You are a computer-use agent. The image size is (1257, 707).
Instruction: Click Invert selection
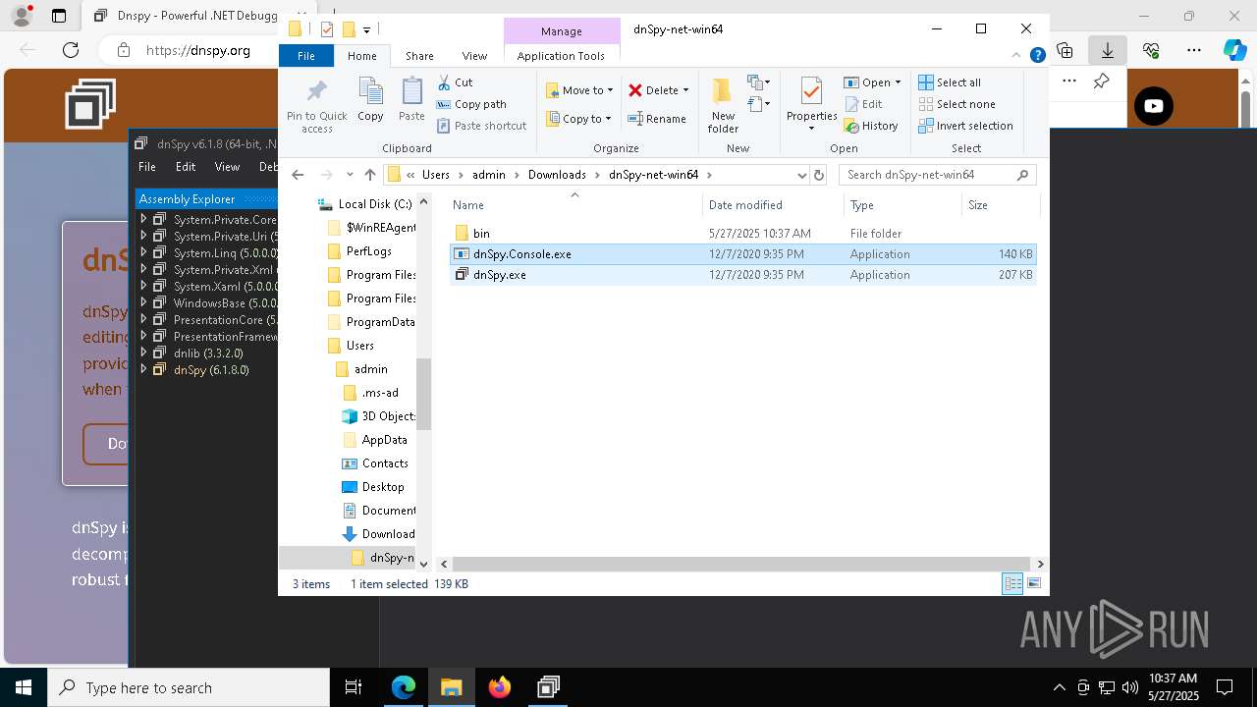pyautogui.click(x=965, y=126)
